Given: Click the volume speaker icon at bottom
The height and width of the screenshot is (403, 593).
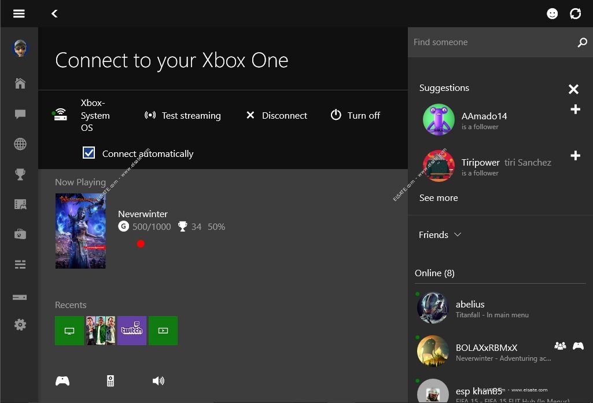Looking at the screenshot, I should pos(159,380).
